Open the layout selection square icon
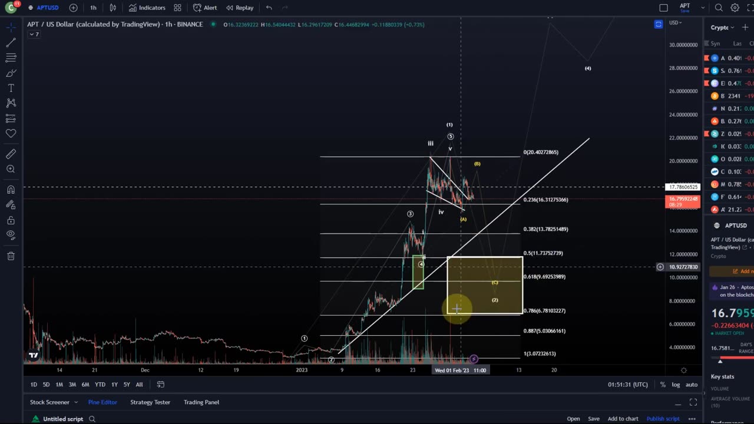The image size is (754, 424). point(663,8)
